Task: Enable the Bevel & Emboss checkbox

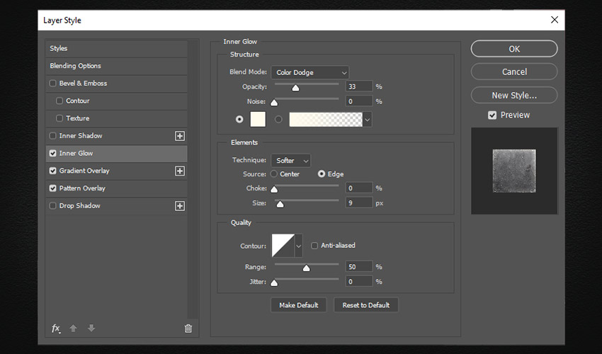Action: [52, 84]
